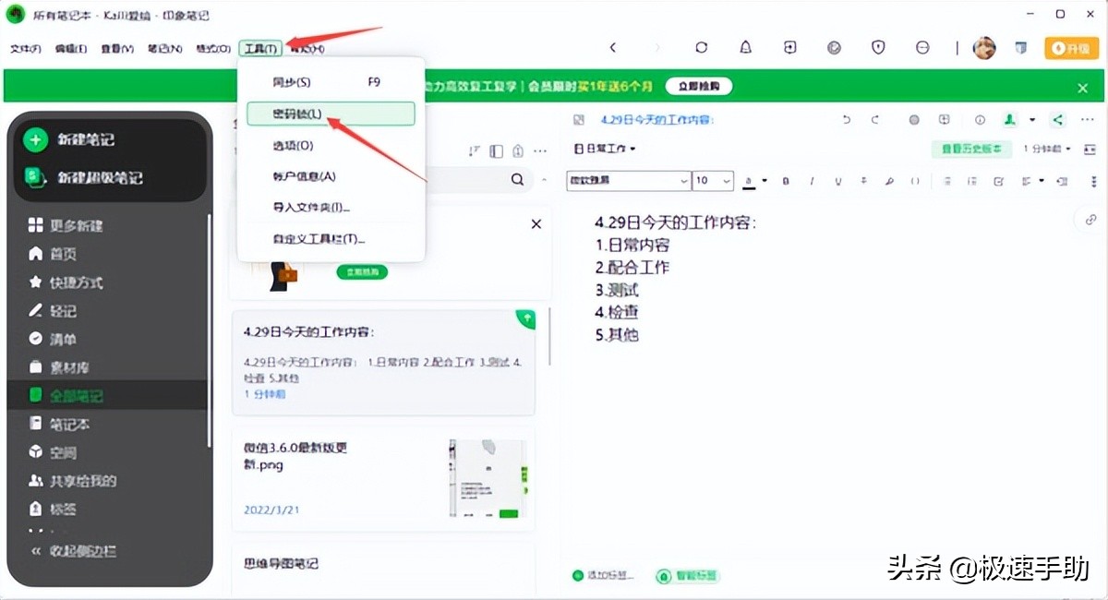1108x600 pixels.
Task: Click the 查看历史版本 button
Action: pyautogui.click(x=971, y=148)
